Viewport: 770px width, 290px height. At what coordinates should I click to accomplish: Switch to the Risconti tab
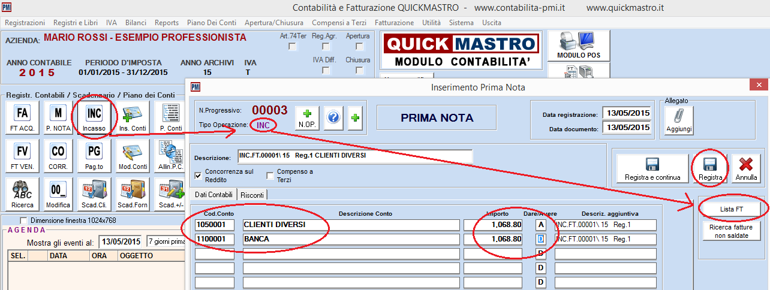pyautogui.click(x=252, y=195)
